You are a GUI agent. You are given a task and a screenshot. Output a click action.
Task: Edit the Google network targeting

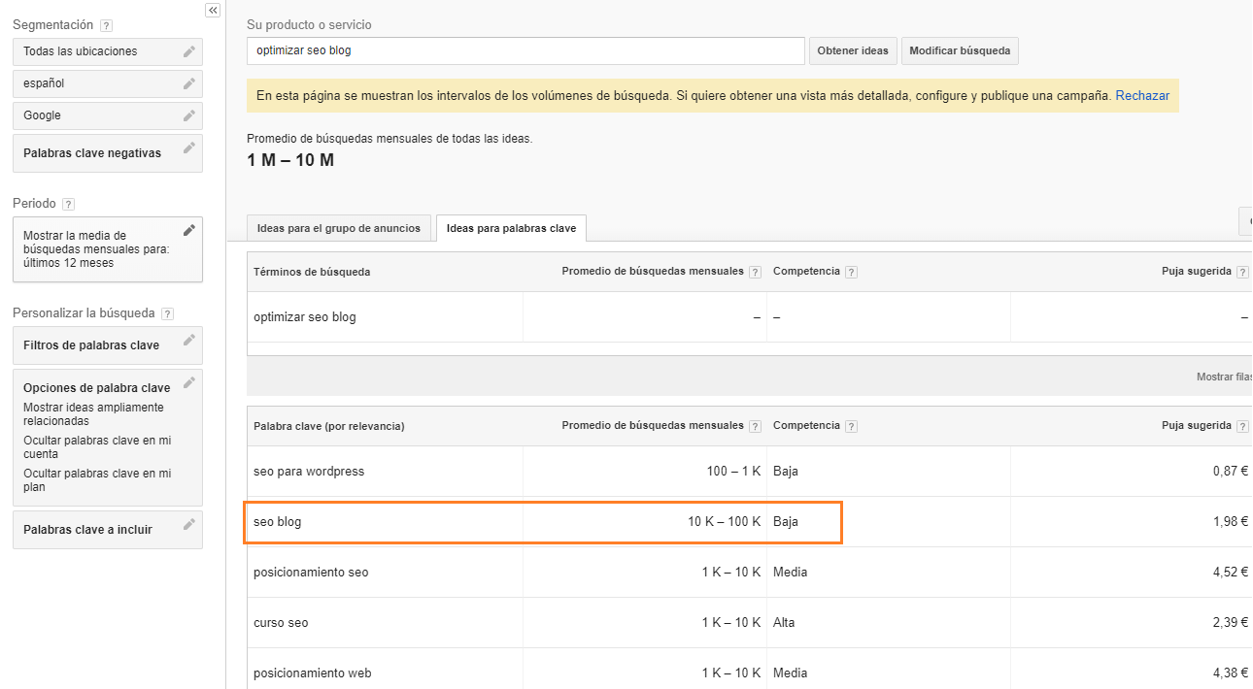(x=189, y=115)
